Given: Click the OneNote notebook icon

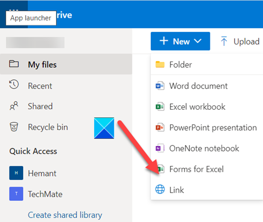Looking at the screenshot, I should coord(160,149).
